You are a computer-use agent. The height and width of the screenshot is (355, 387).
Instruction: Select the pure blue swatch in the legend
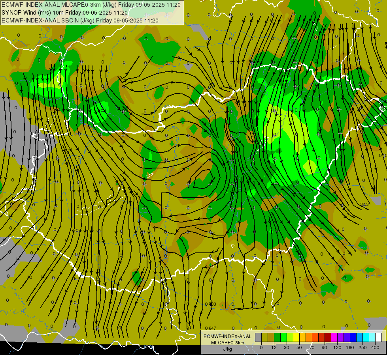(x=353, y=338)
